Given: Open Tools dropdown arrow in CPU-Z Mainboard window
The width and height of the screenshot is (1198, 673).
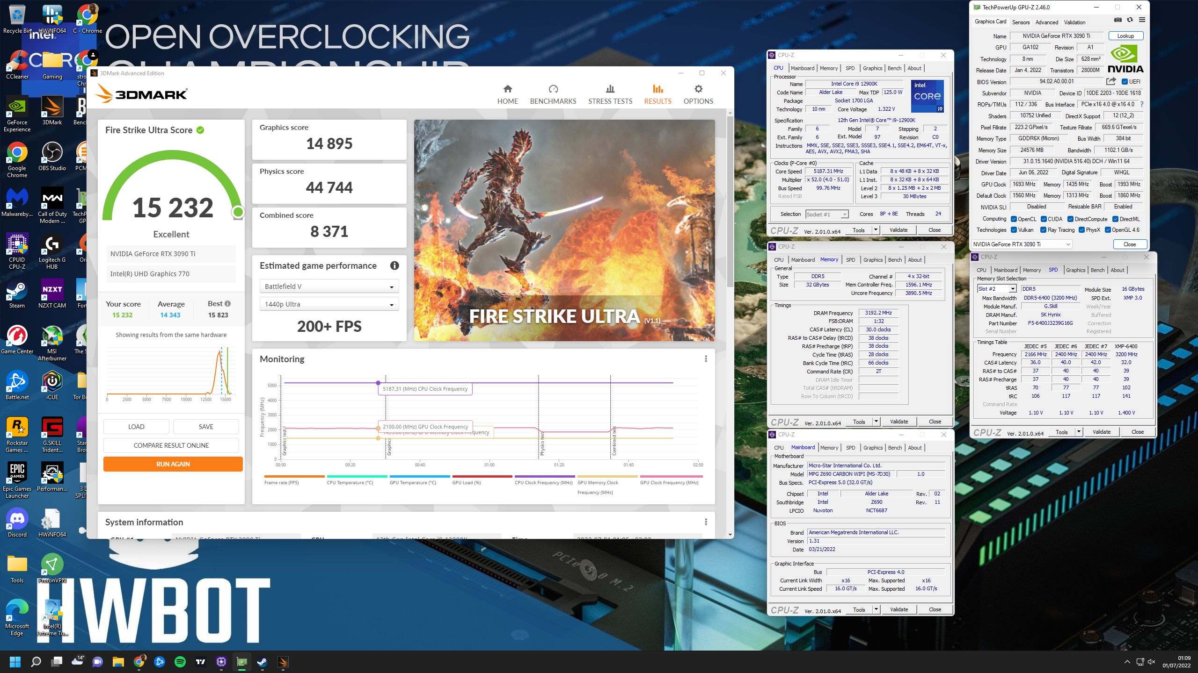Looking at the screenshot, I should (876, 609).
